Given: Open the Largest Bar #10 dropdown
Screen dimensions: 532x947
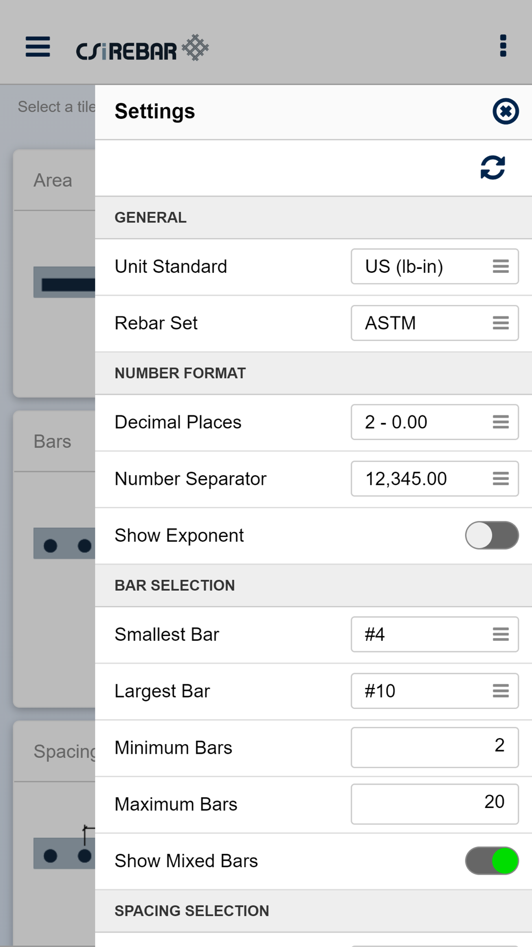Looking at the screenshot, I should tap(435, 691).
